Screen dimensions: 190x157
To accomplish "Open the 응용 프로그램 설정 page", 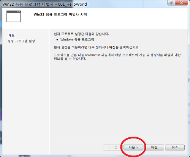I will [x=21, y=41].
